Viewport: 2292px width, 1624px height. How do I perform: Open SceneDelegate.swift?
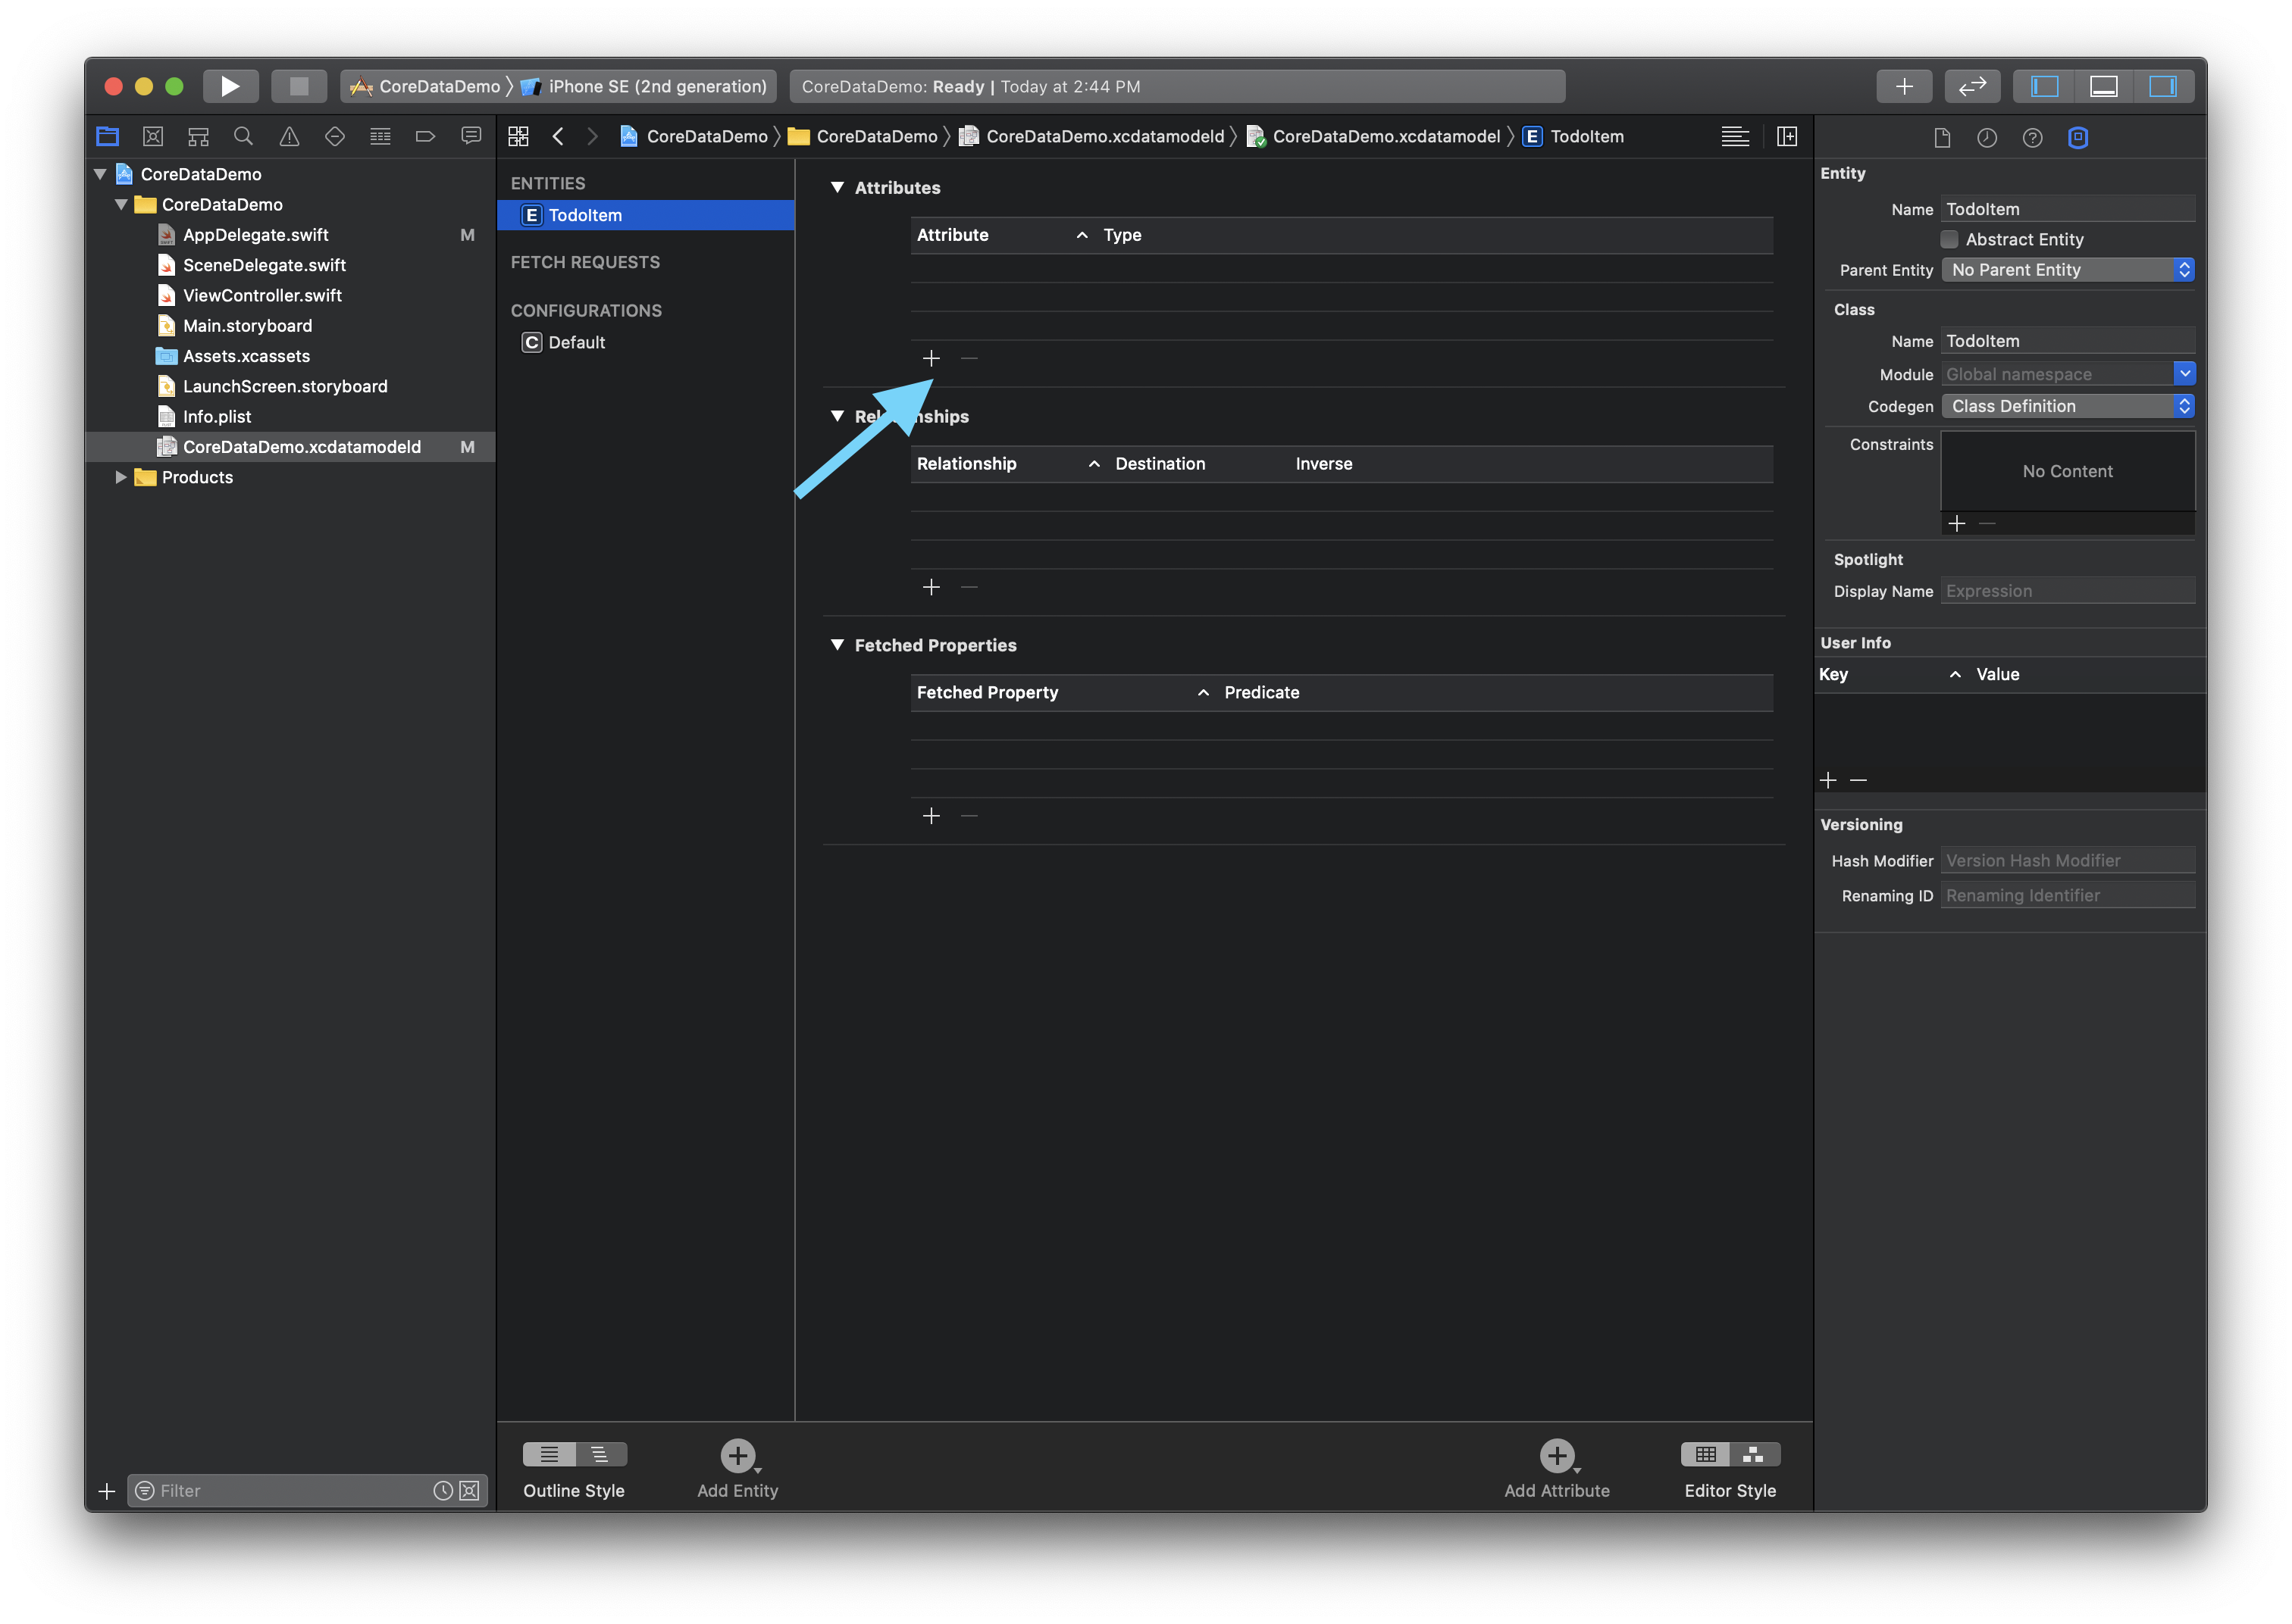264,265
